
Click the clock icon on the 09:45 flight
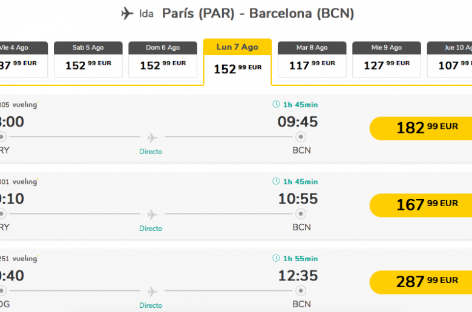pyautogui.click(x=276, y=105)
